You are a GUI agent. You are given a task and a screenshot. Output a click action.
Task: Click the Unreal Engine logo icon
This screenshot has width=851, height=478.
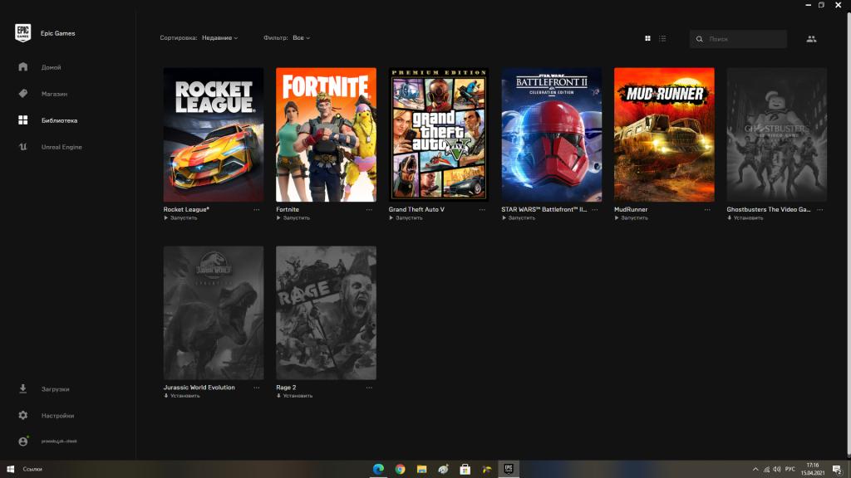22,147
